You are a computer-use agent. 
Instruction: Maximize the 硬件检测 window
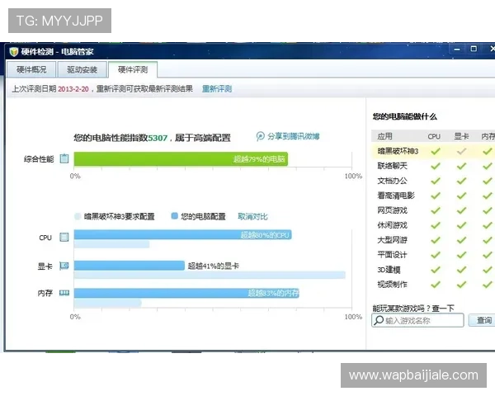[474, 49]
